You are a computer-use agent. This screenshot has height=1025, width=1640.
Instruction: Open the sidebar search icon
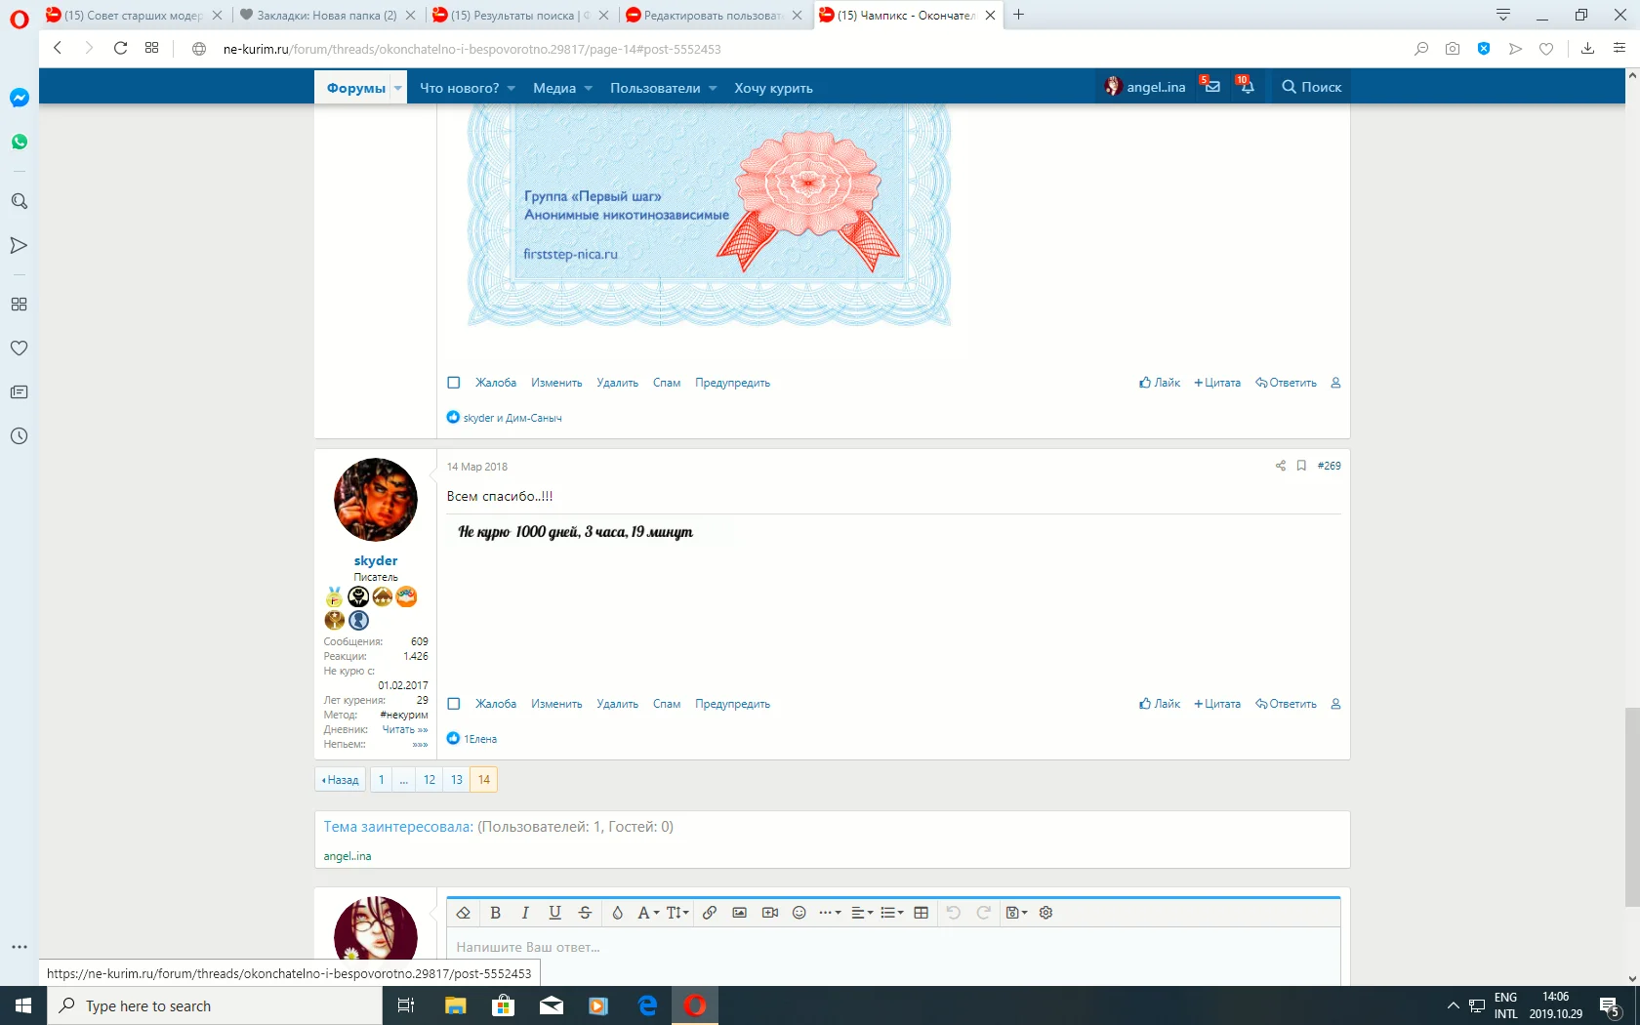pos(20,201)
